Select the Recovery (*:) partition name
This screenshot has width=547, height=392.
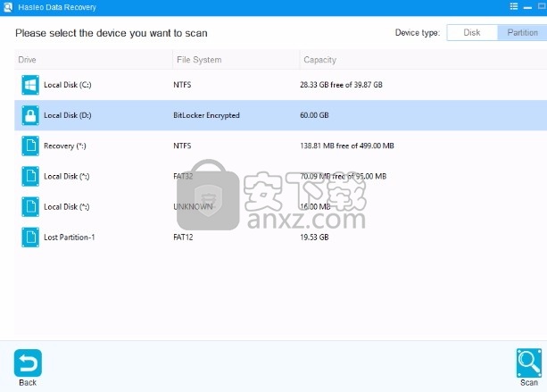[x=65, y=146]
